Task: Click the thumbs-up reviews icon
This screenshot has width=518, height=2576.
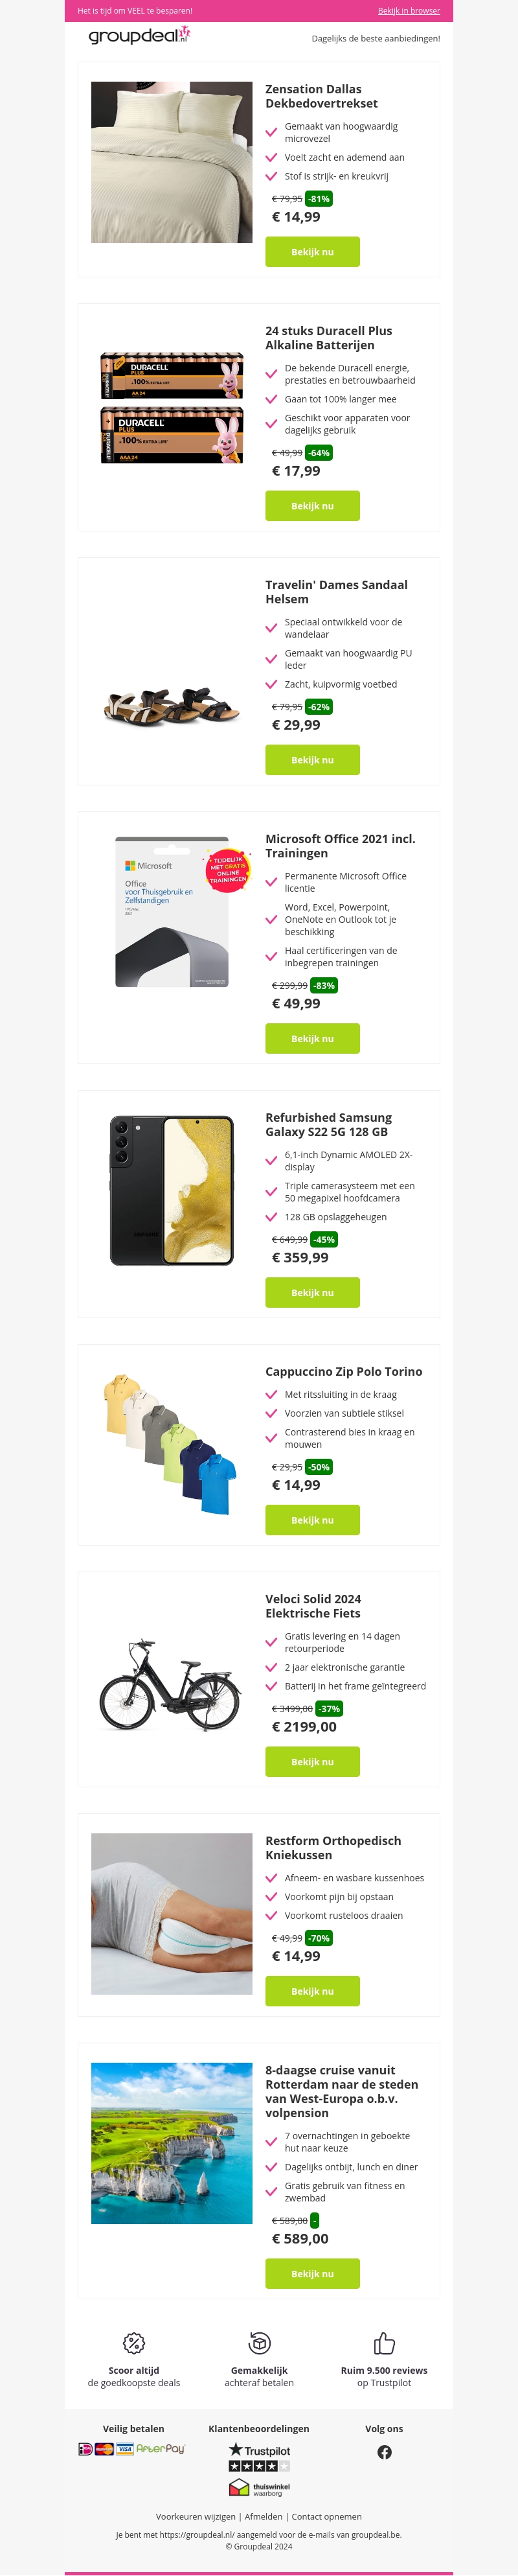Action: pos(384,2343)
